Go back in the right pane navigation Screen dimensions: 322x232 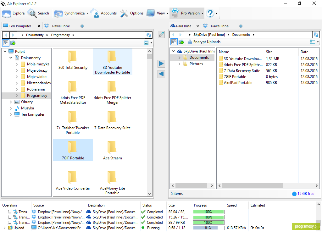(173, 35)
